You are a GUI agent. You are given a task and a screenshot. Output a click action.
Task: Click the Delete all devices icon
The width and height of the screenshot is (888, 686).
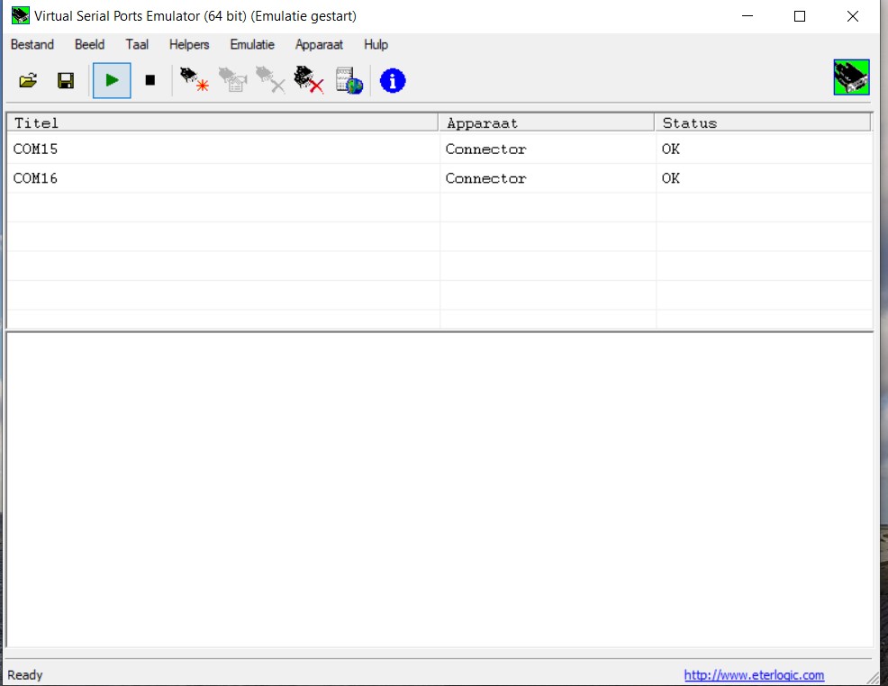(x=309, y=81)
